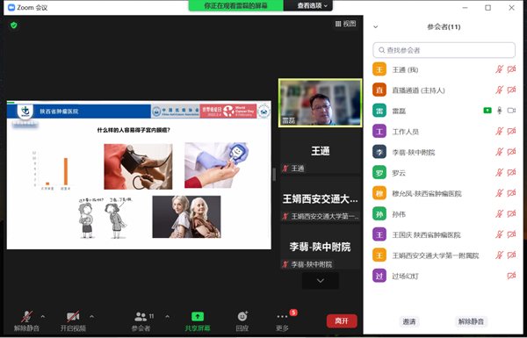Click the shared slide presentation area

(139, 175)
